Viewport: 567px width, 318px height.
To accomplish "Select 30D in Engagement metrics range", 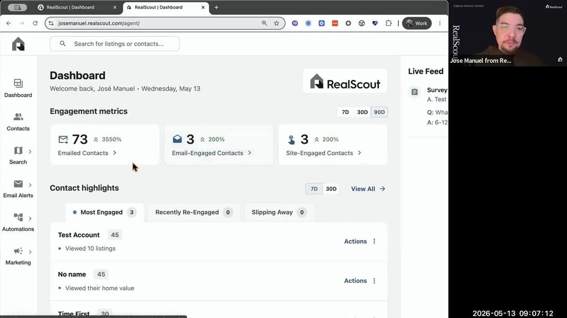I will tap(362, 112).
